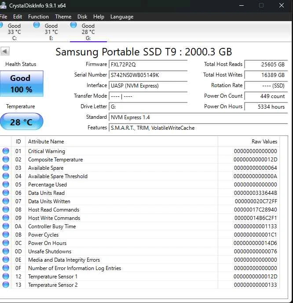
Task: Click Power On Count value 449 count
Action: [x=266, y=96]
